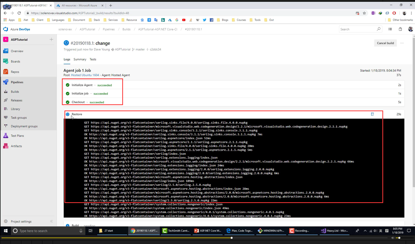Select the Logs tab
The height and width of the screenshot is (244, 415).
[67, 59]
